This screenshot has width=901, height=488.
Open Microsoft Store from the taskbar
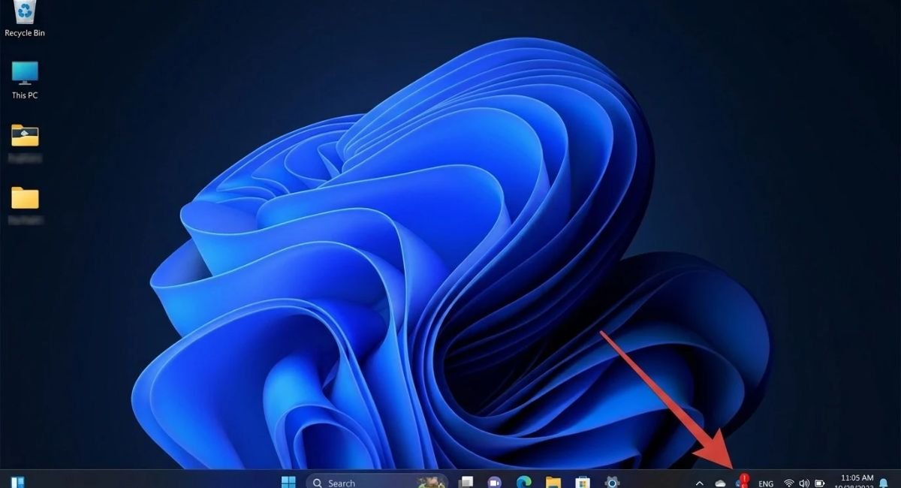coord(582,483)
